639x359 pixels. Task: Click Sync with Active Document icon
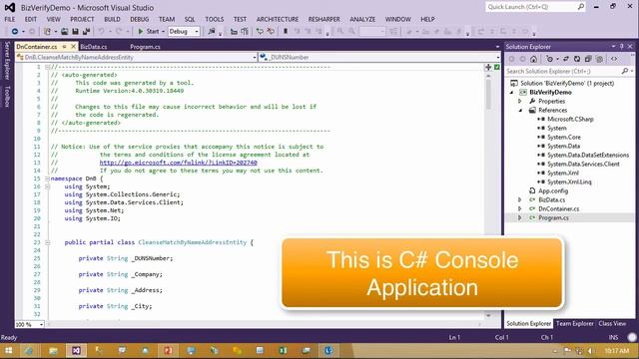pyautogui.click(x=566, y=59)
